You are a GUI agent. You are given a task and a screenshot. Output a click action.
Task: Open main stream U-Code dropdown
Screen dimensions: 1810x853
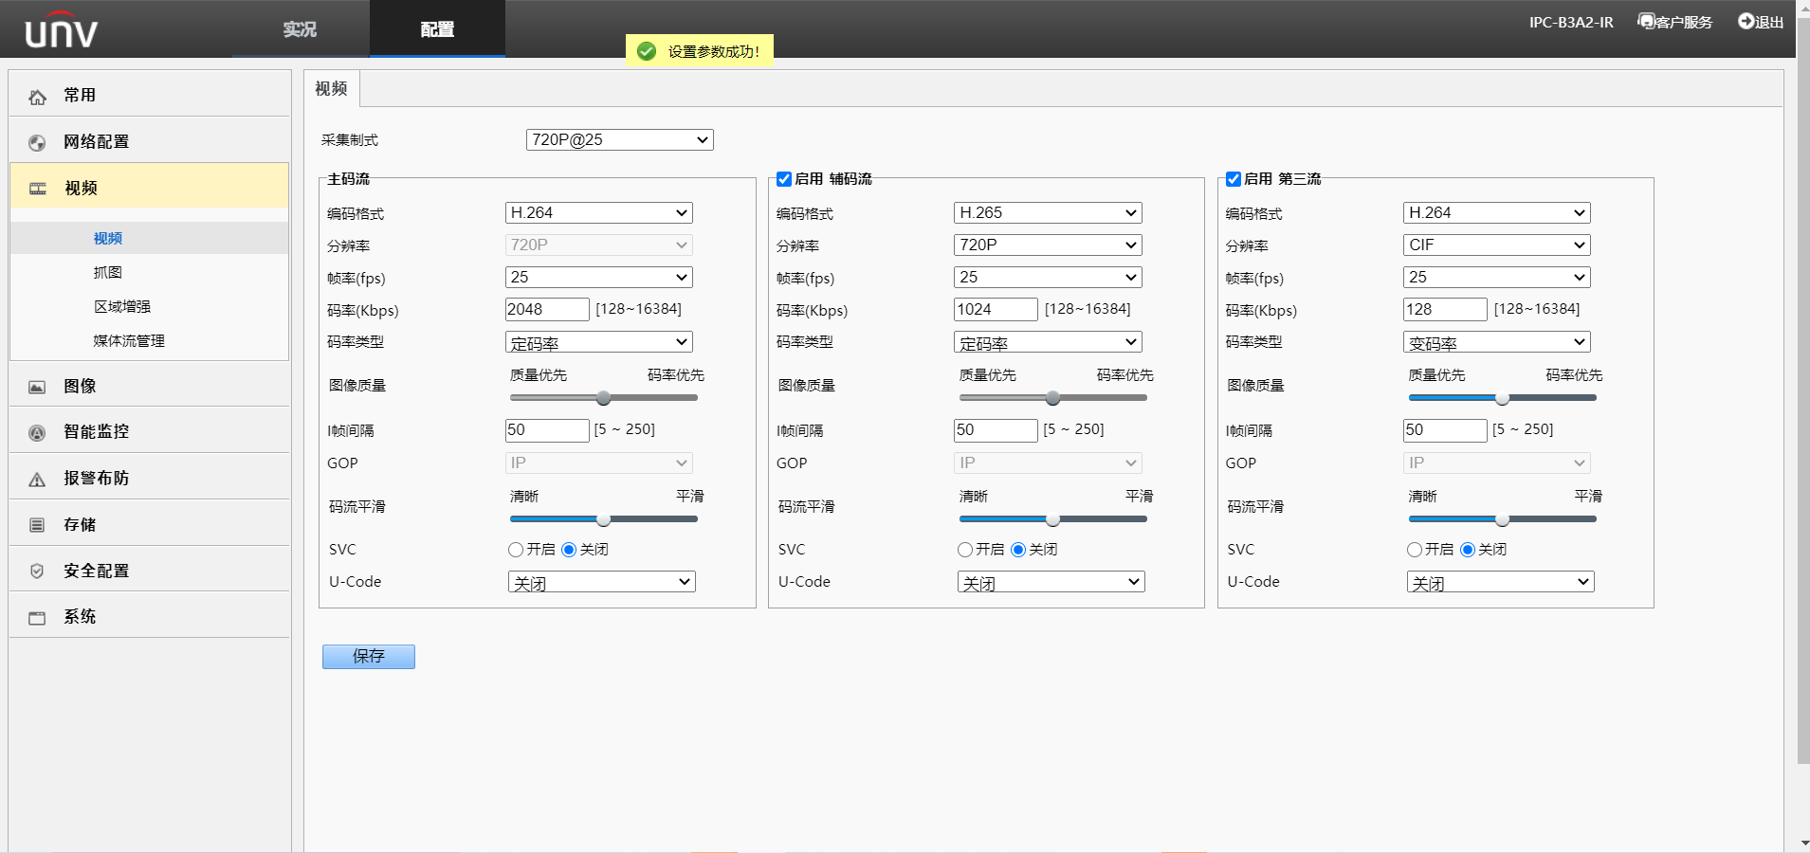602,582
